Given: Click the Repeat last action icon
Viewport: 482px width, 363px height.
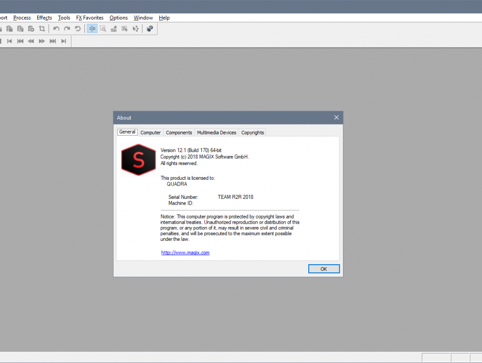Looking at the screenshot, I should point(78,29).
